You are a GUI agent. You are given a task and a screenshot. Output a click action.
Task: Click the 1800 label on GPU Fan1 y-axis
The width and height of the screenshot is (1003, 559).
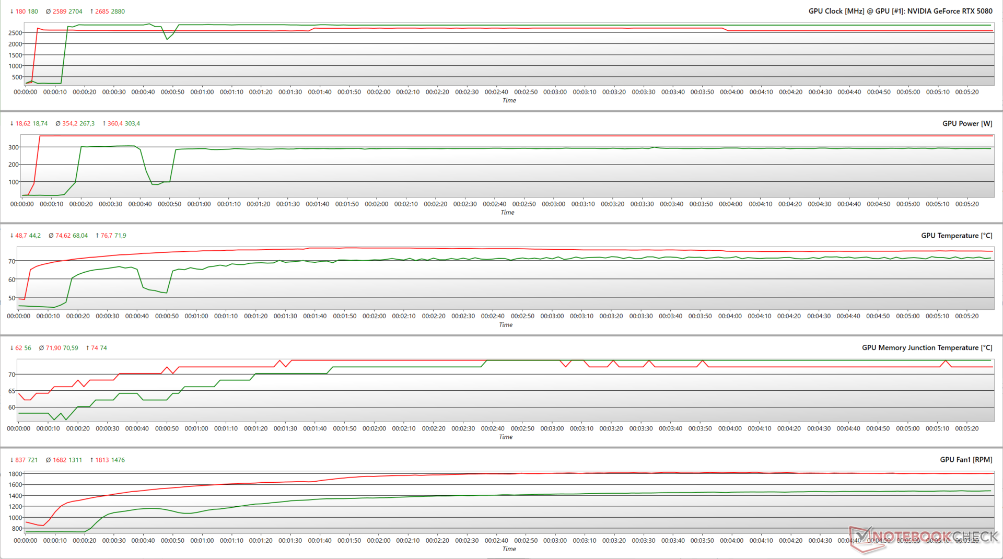pyautogui.click(x=15, y=474)
